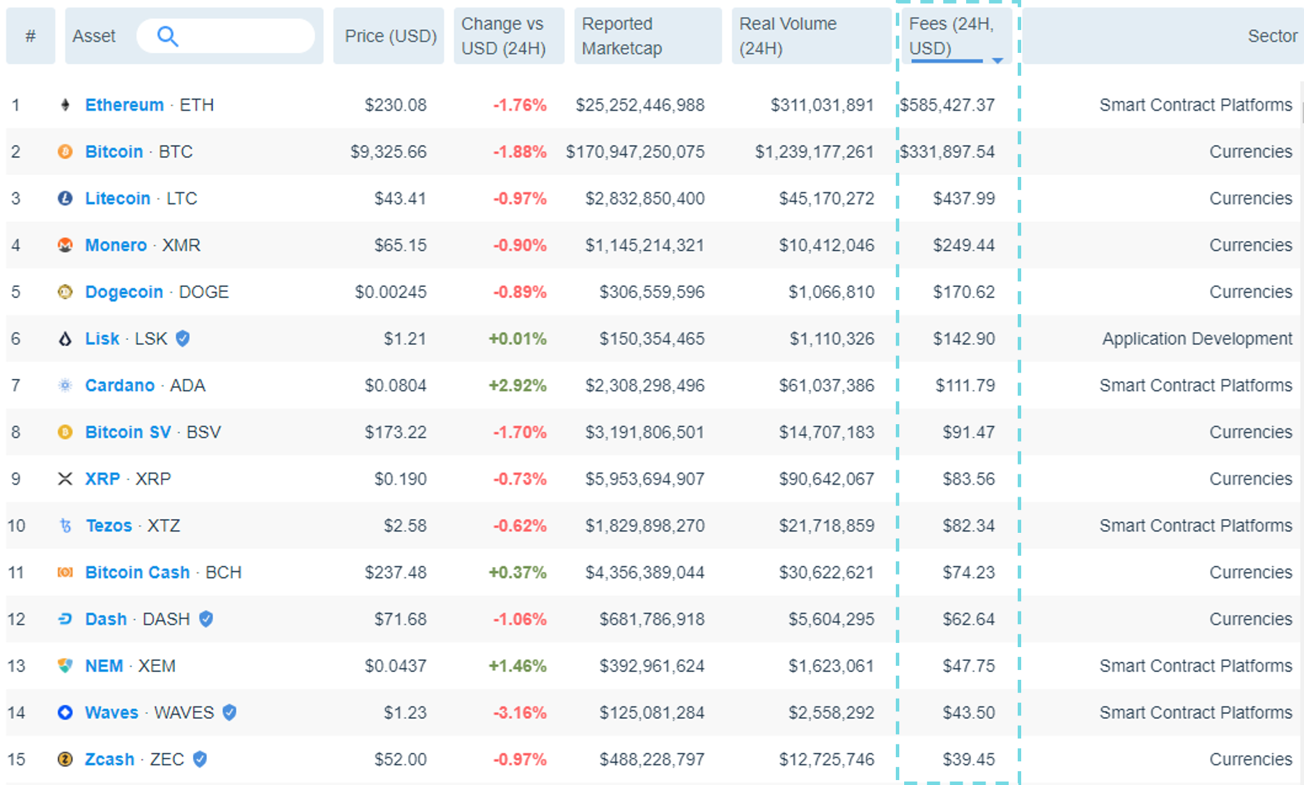Open the Bitcoin Cash asset link
Screen dimensions: 1304x785
(137, 573)
